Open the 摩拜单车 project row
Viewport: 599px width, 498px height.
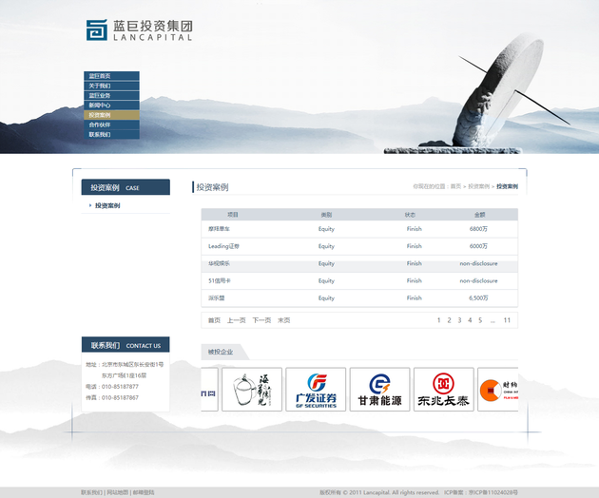pyautogui.click(x=220, y=229)
